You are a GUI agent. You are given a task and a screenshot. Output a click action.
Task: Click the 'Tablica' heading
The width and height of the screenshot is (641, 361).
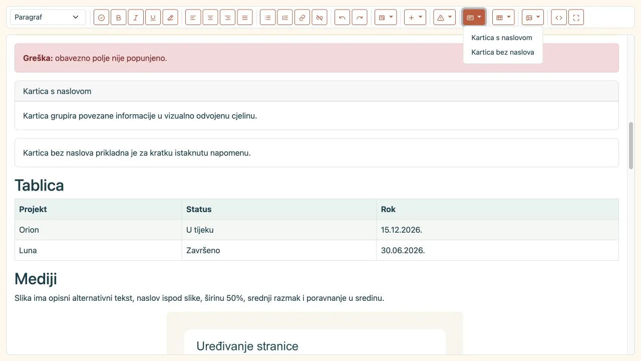point(39,186)
